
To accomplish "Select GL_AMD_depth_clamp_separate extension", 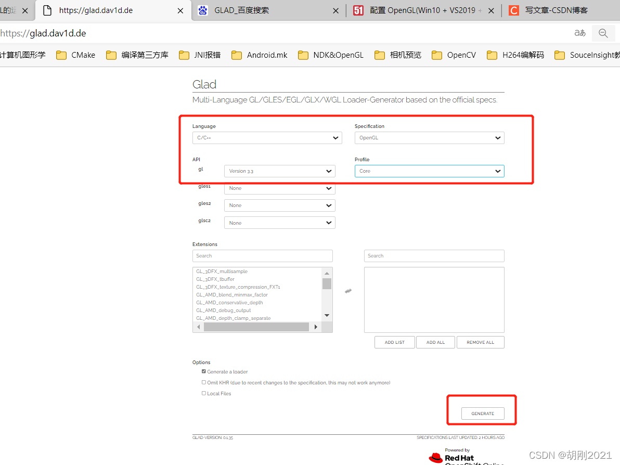I will (234, 318).
